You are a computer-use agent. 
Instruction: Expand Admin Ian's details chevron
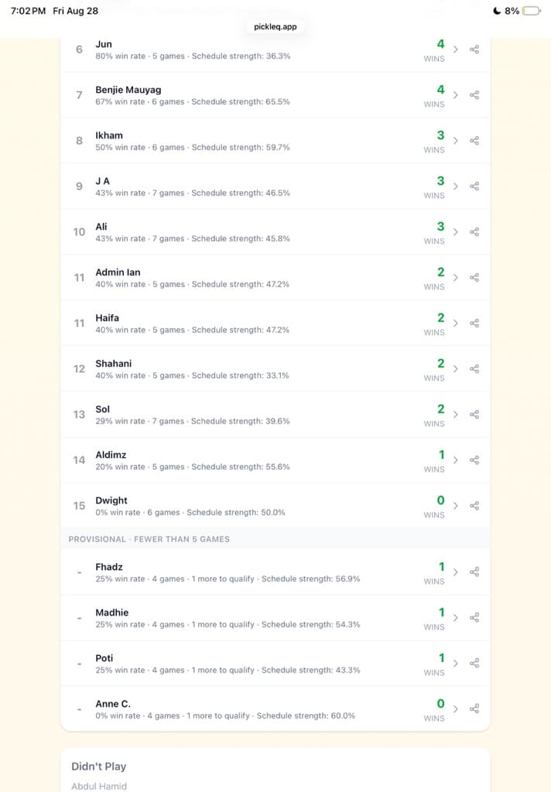point(456,278)
